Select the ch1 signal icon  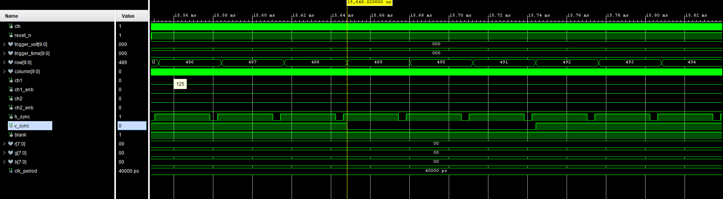pyautogui.click(x=11, y=80)
